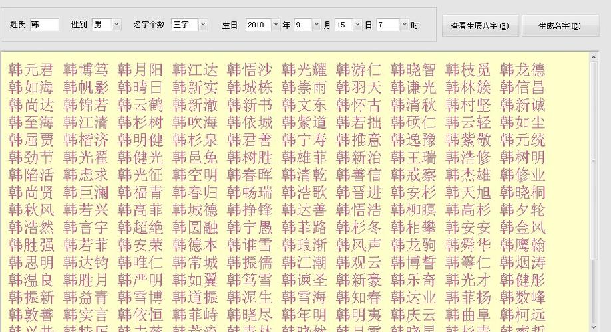The image size is (611, 332).
Task: Select the name 韩思明
Action: [31, 262]
